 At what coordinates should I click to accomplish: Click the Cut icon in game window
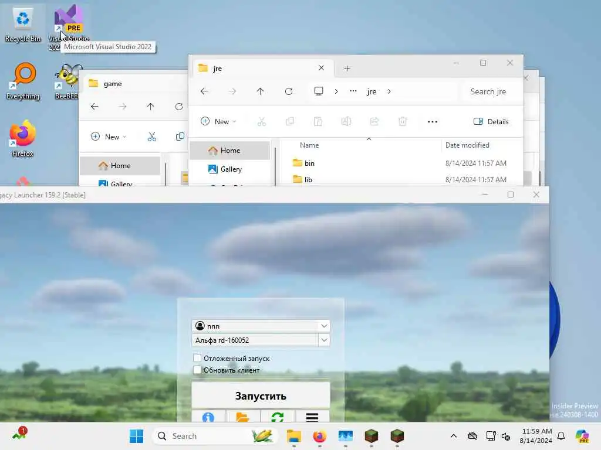click(x=152, y=137)
